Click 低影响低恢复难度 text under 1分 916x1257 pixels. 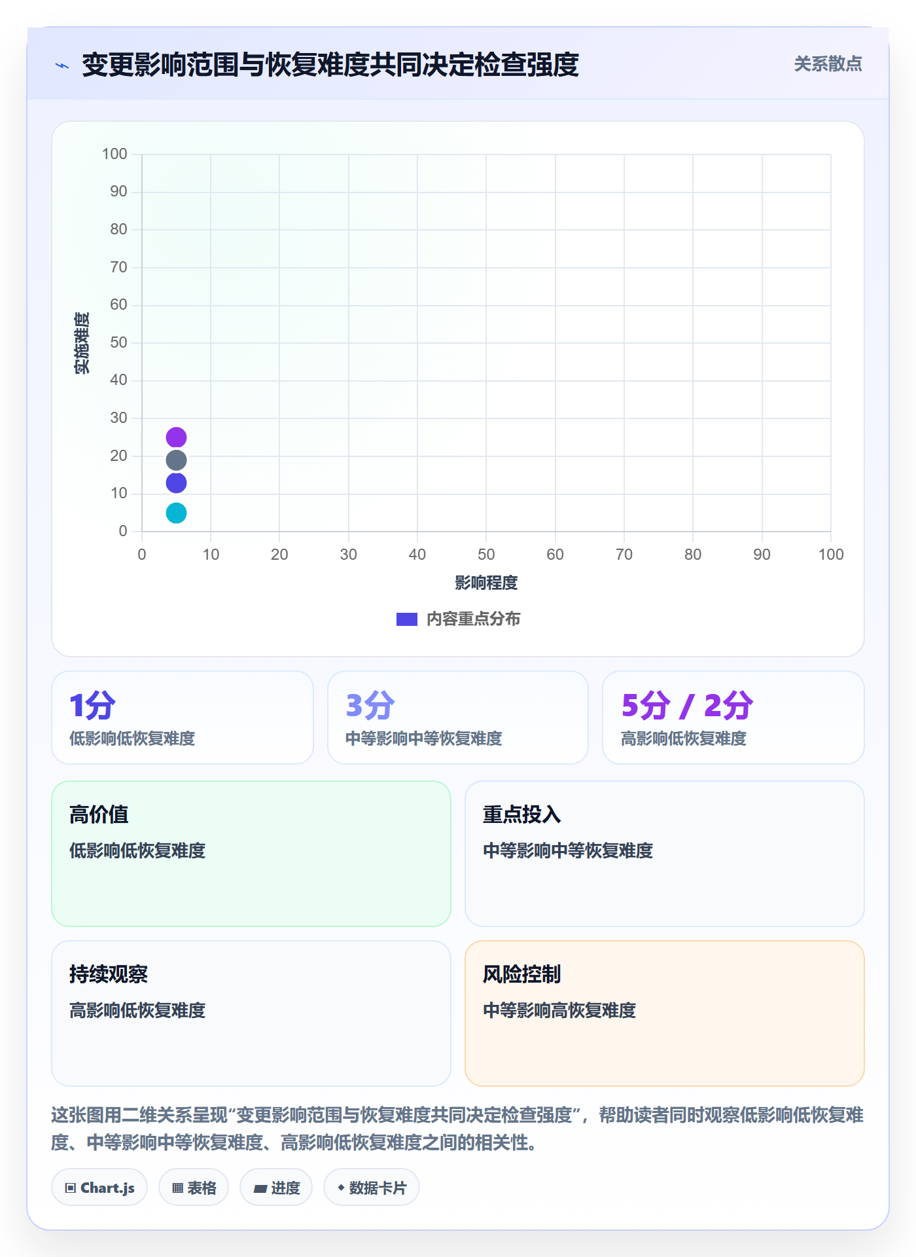(132, 738)
